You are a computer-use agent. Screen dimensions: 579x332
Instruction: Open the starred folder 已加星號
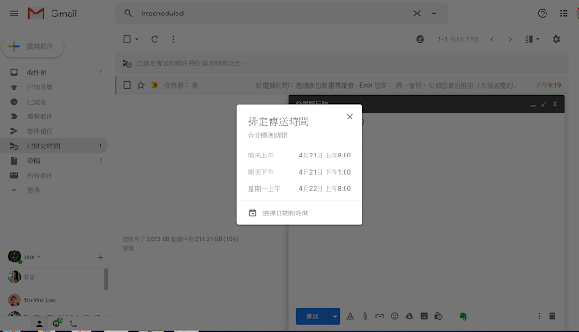pos(54,87)
